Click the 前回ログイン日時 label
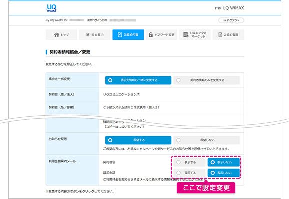 [98, 20]
